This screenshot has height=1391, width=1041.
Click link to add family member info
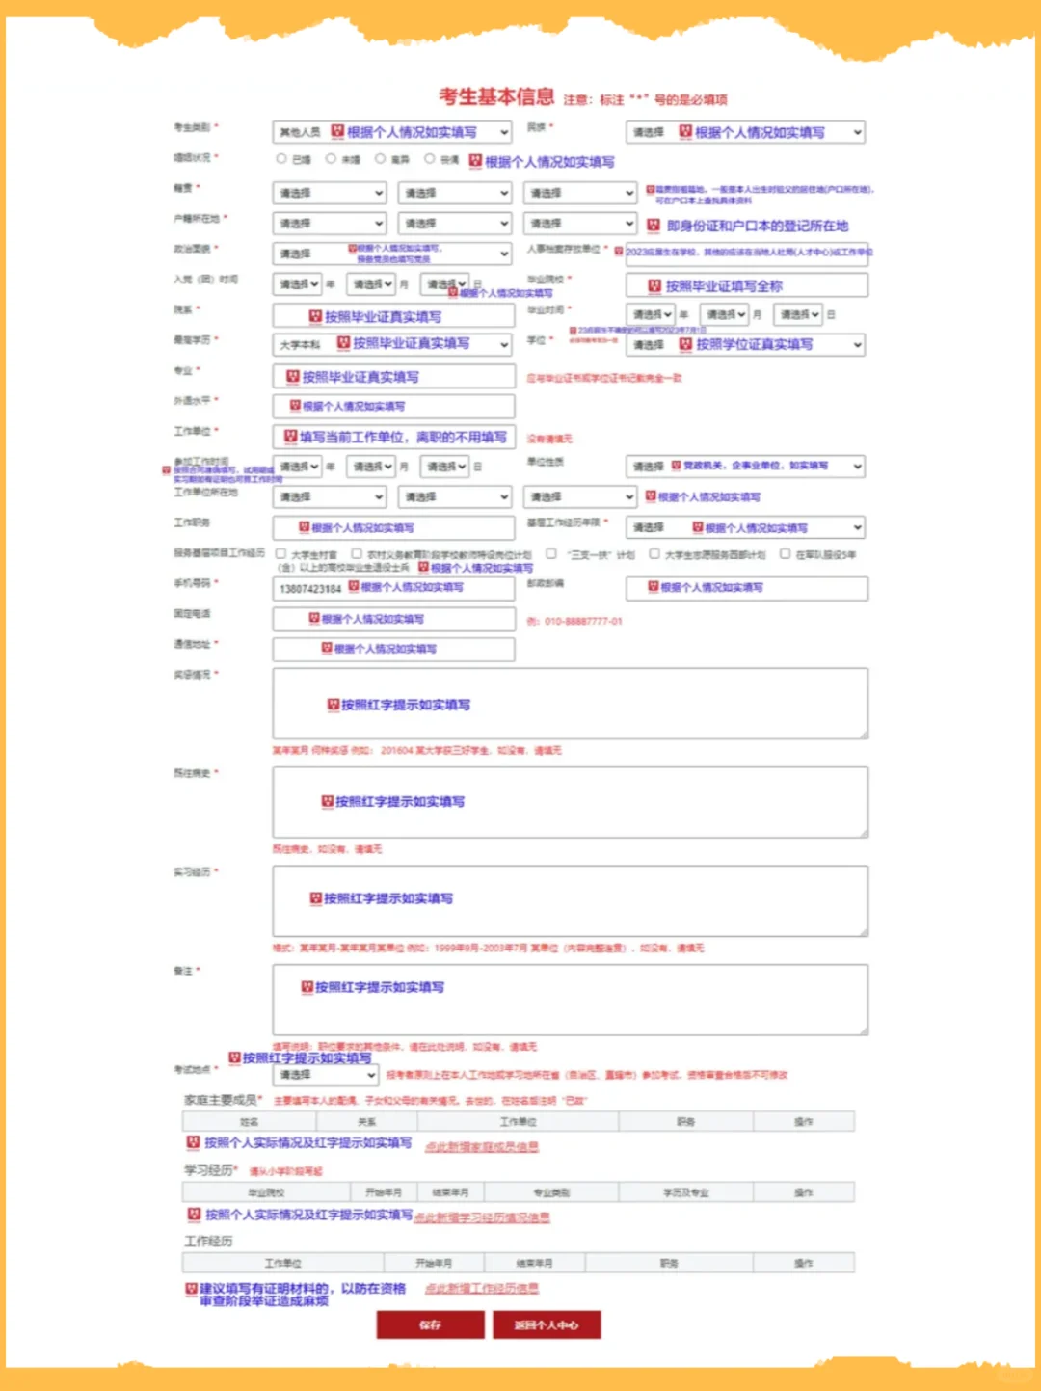coord(481,1146)
